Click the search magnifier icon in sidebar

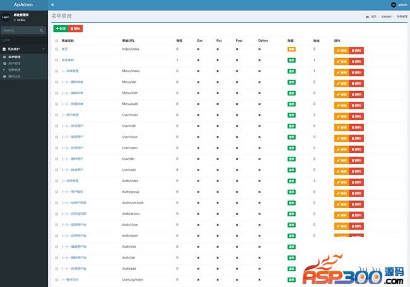click(x=41, y=30)
